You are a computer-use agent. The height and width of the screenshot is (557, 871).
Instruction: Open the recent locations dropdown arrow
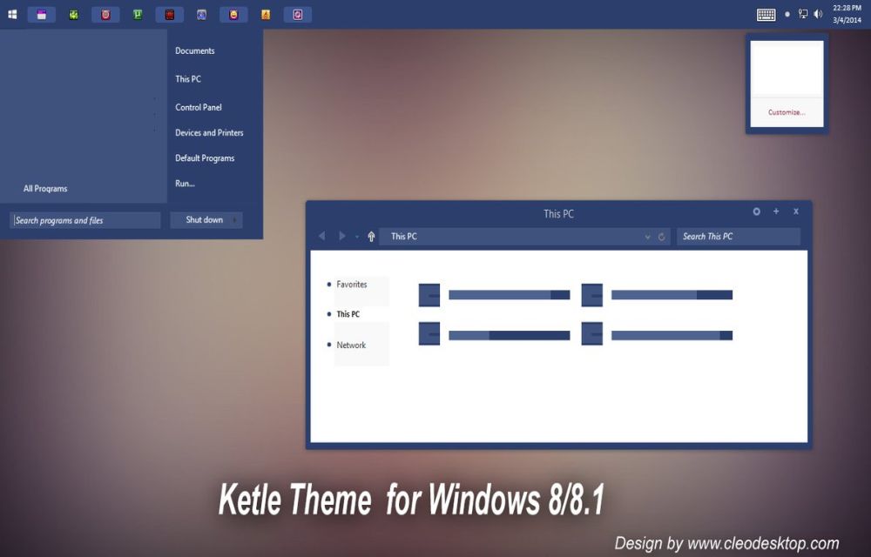[x=356, y=238]
